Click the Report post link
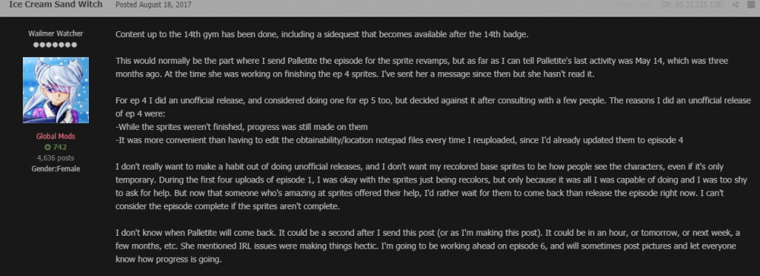The height and width of the screenshot is (276, 760). pos(634,5)
